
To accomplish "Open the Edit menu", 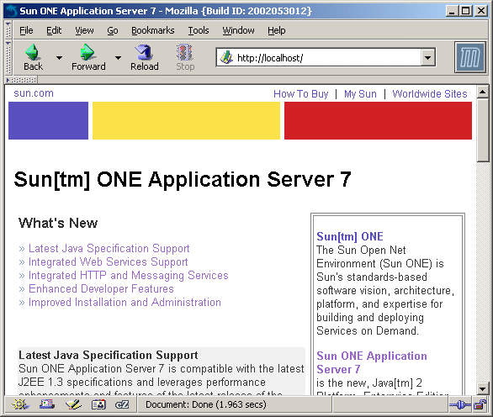I will 54,30.
